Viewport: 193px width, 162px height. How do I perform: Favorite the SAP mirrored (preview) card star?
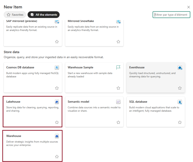point(57,42)
